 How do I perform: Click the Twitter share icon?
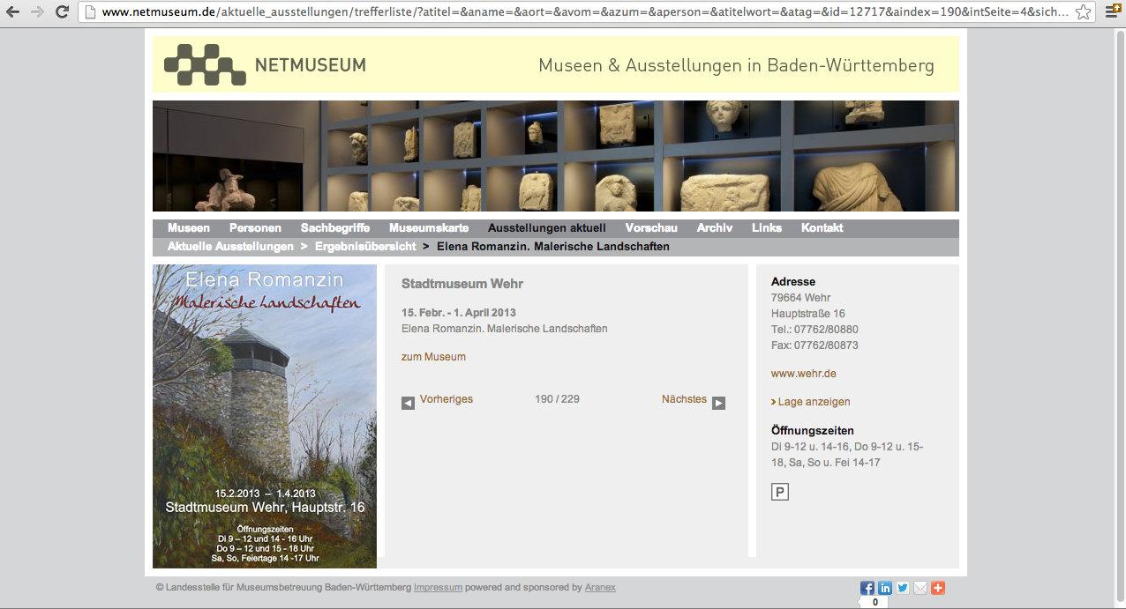tap(903, 588)
